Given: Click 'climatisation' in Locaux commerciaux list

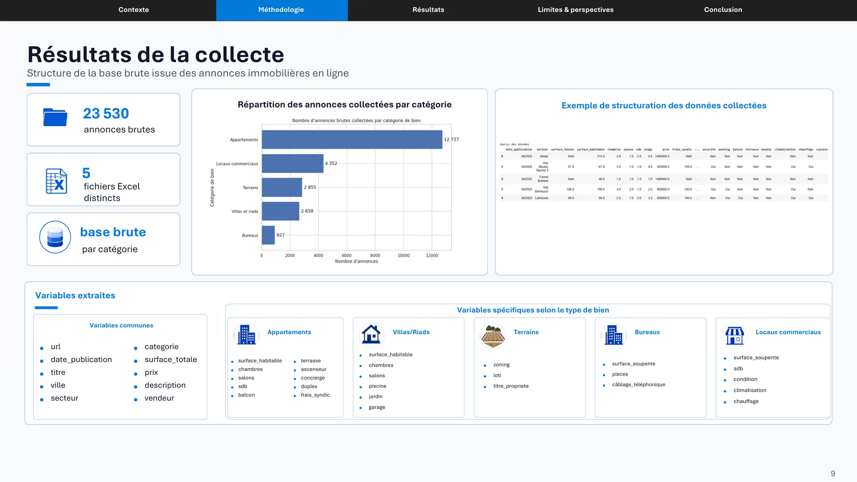Looking at the screenshot, I should tap(750, 390).
